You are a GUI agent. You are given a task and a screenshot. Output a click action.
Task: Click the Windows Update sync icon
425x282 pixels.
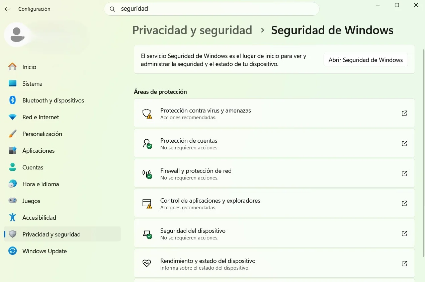[12, 251]
